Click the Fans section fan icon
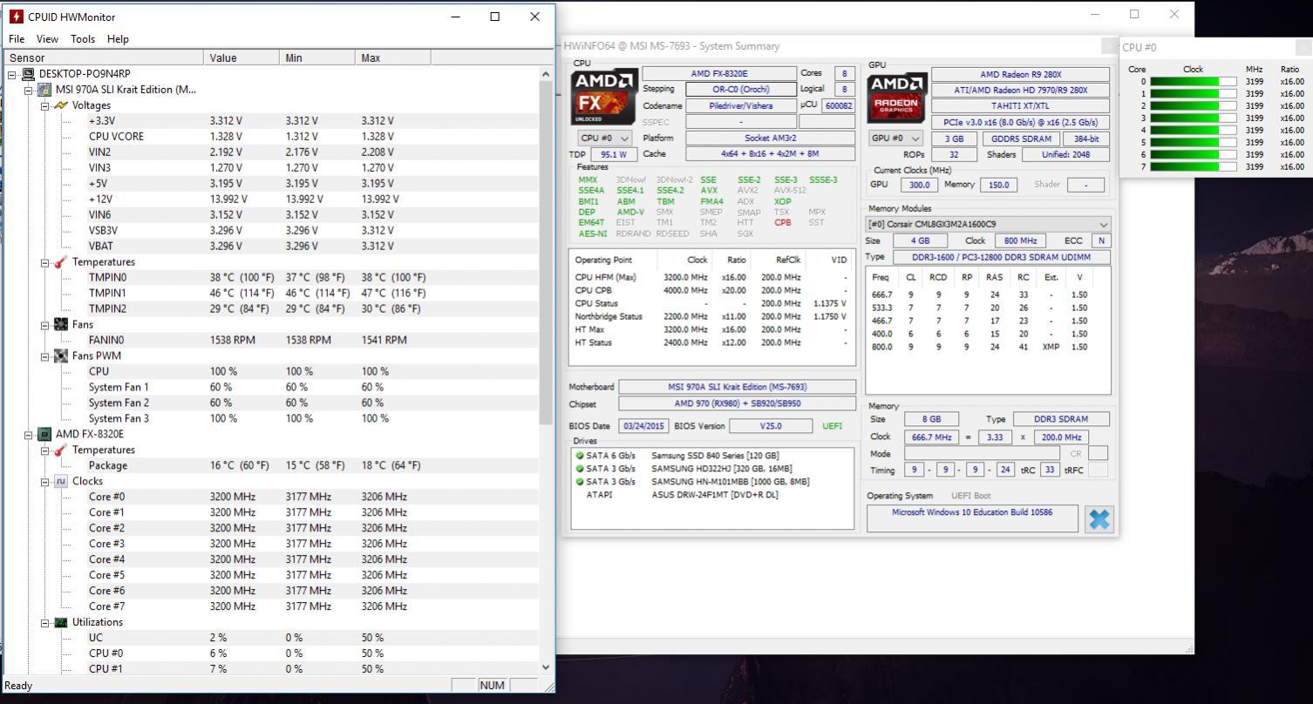This screenshot has height=704, width=1313. 61,324
